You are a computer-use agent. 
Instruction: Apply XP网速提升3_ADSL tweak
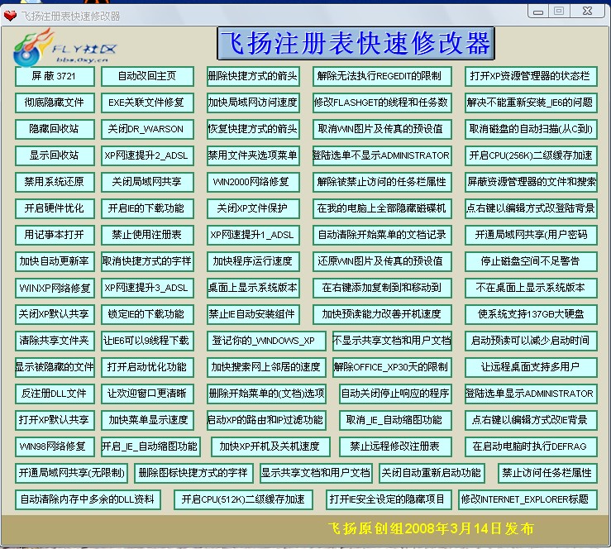pos(147,289)
